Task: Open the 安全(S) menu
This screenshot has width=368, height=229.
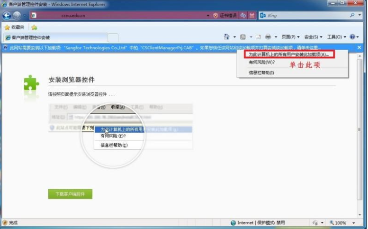Action: pos(313,37)
